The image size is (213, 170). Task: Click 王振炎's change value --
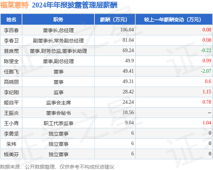[x=209, y=113]
